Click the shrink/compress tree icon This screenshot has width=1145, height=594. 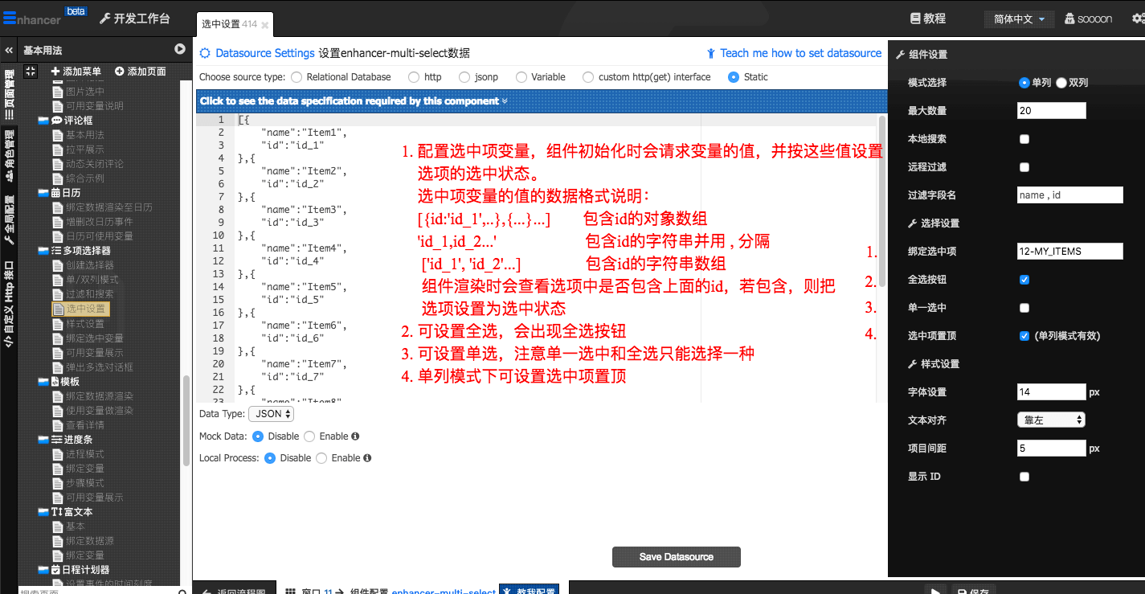click(x=31, y=72)
